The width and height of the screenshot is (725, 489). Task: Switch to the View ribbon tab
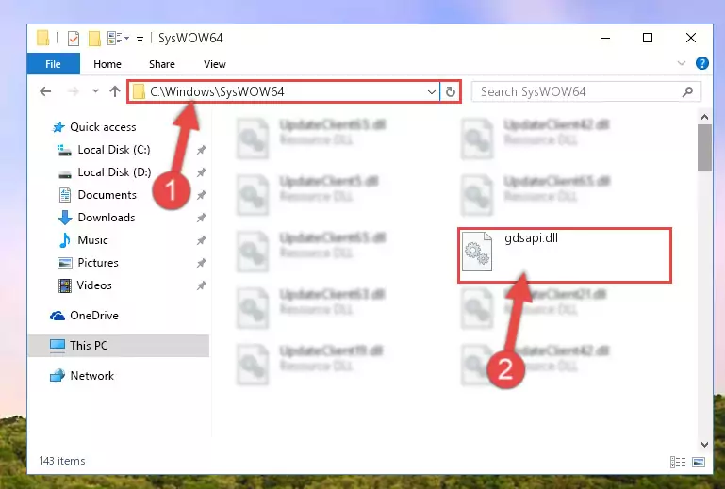click(215, 64)
